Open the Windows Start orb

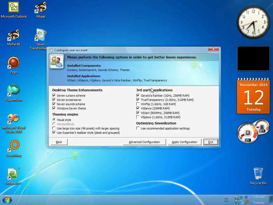click(x=7, y=200)
